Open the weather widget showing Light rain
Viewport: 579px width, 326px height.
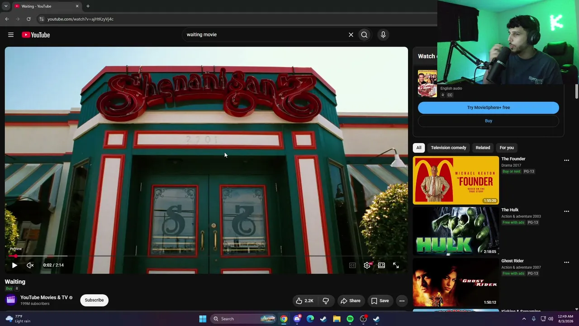point(17,319)
